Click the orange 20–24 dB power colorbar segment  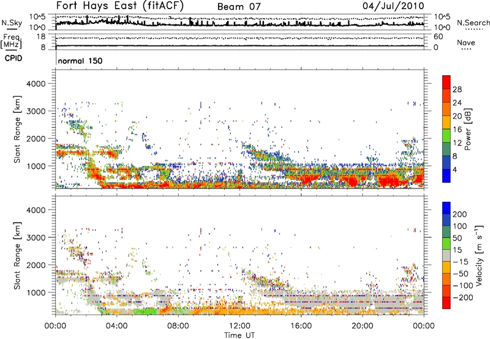pyautogui.click(x=447, y=109)
